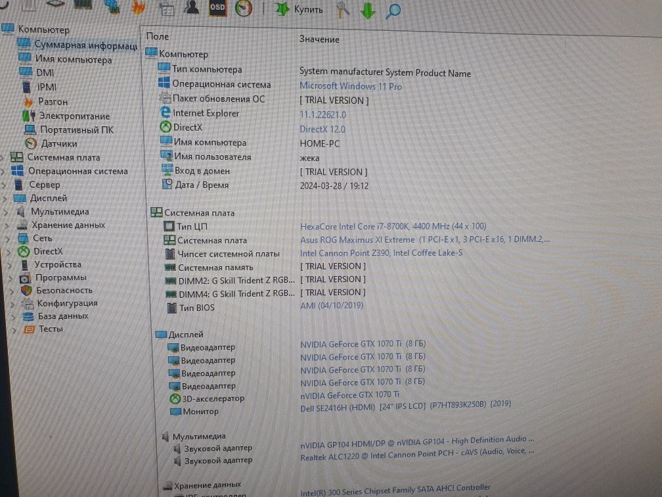
Task: Expand the DirectX tree node arrow
Action: [9, 252]
